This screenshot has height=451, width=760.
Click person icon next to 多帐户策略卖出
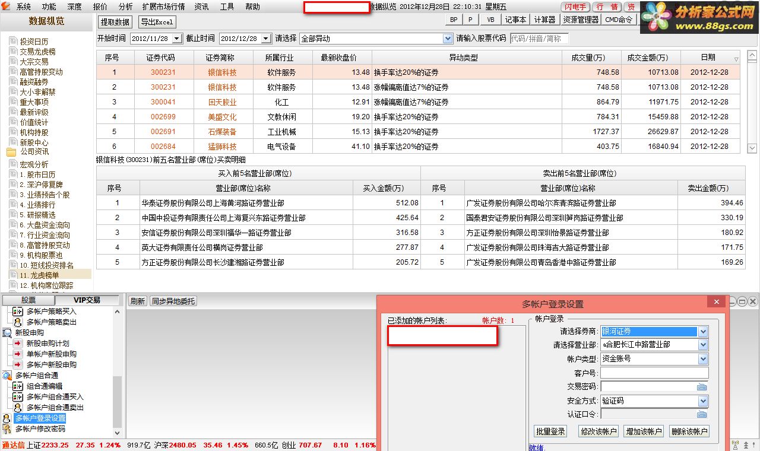tap(18, 322)
